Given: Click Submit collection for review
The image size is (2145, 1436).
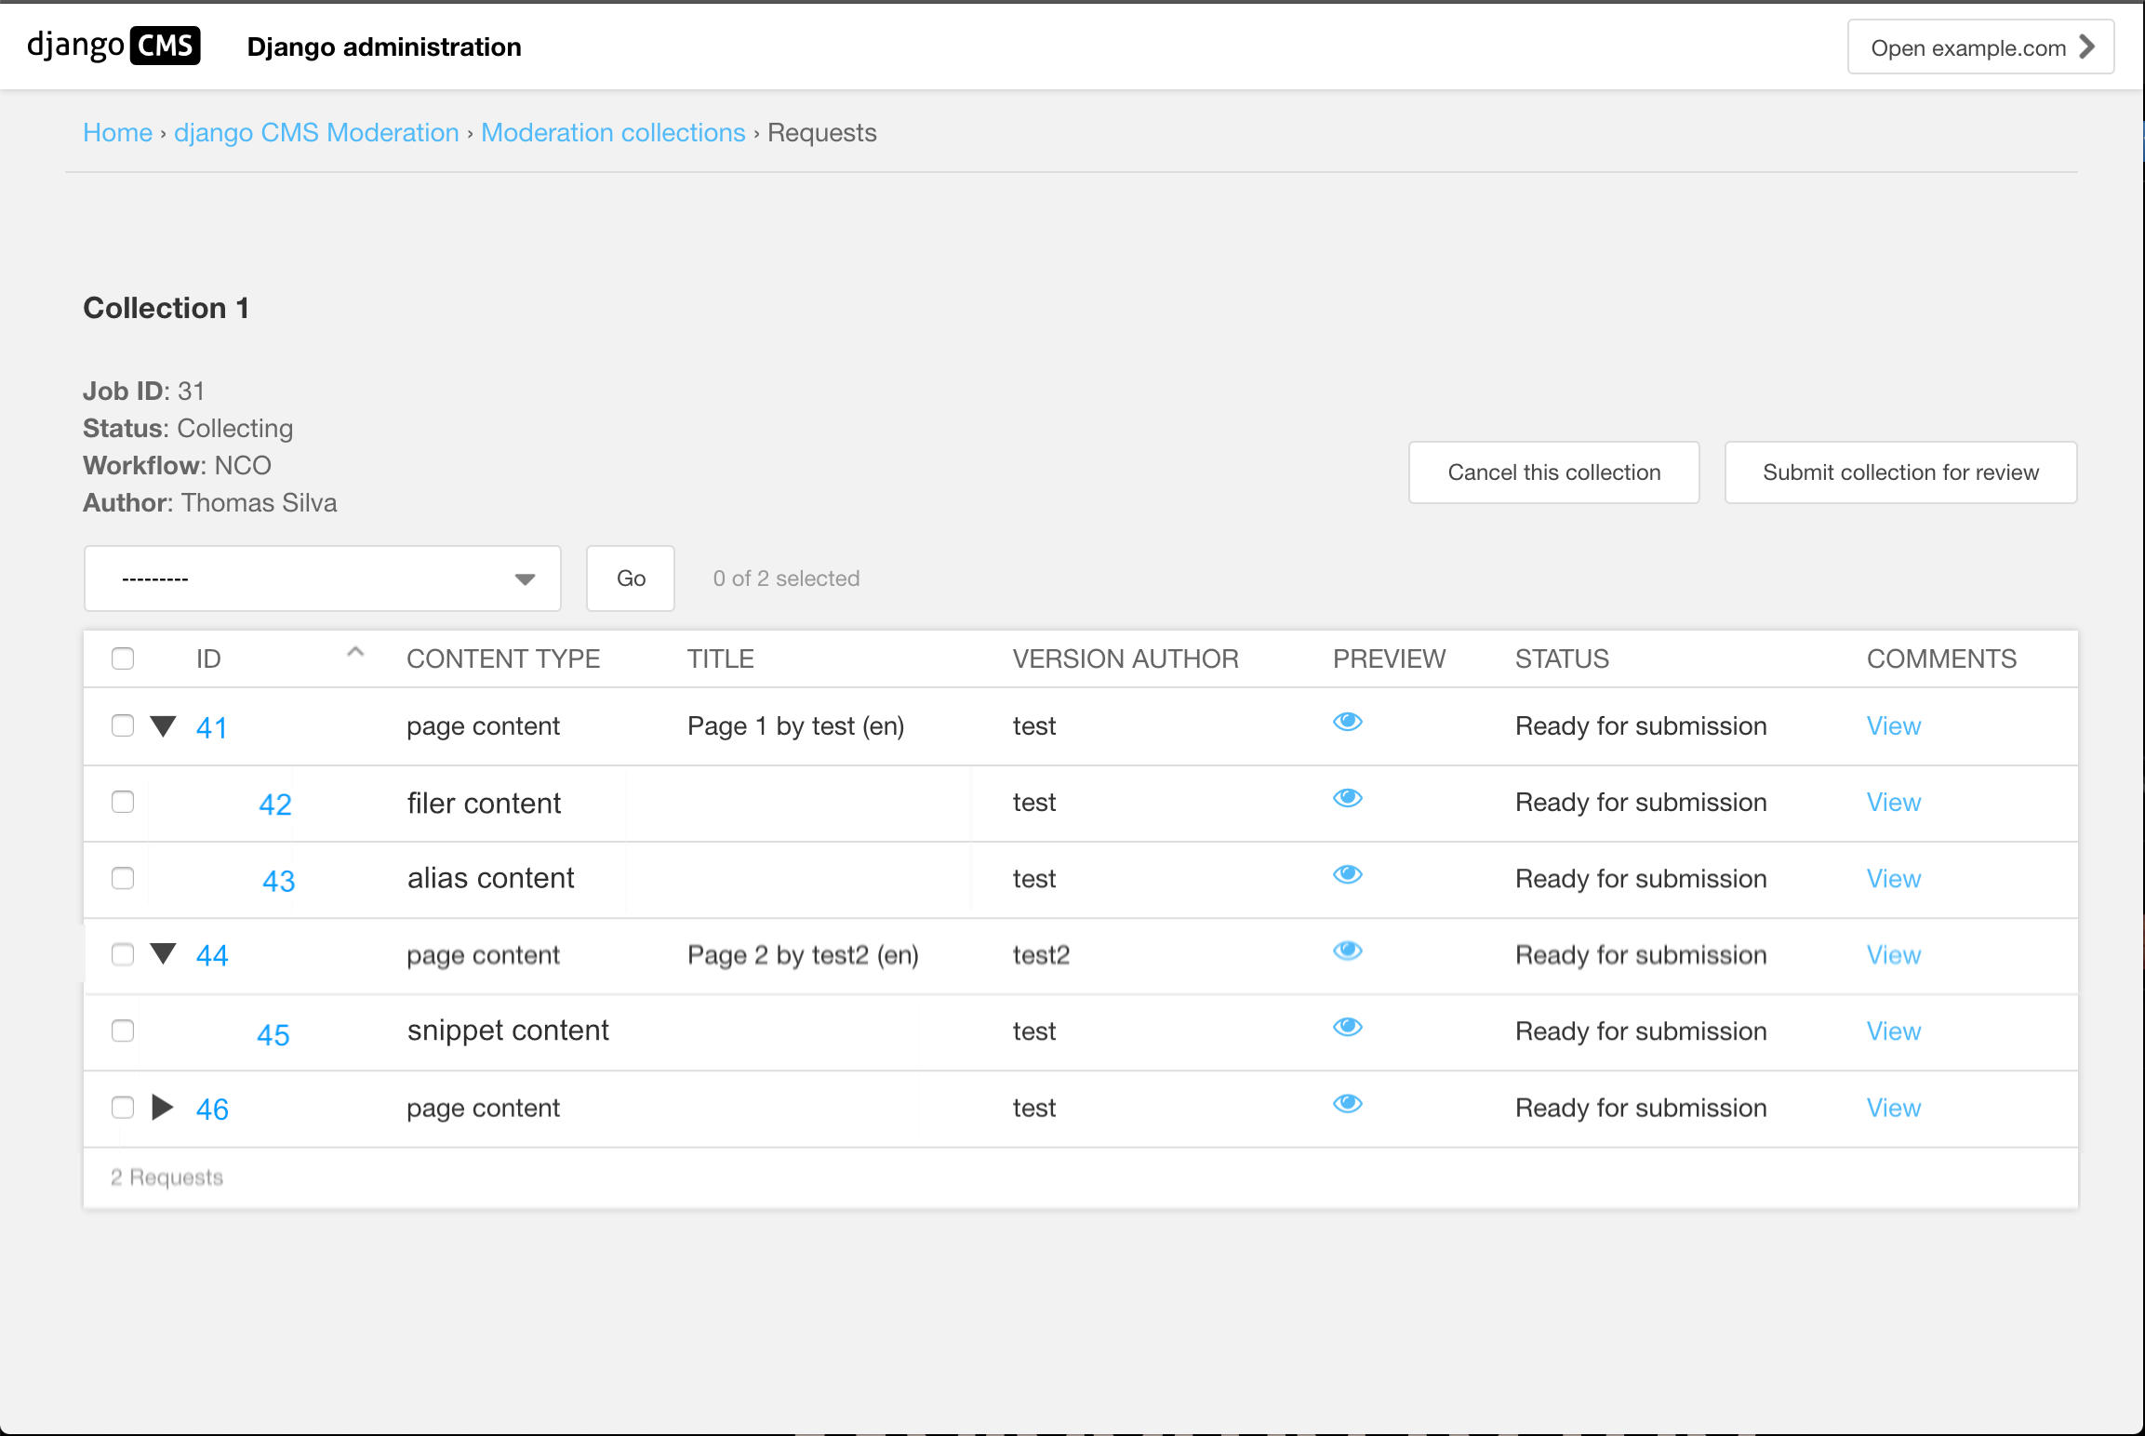Looking at the screenshot, I should coord(1900,472).
